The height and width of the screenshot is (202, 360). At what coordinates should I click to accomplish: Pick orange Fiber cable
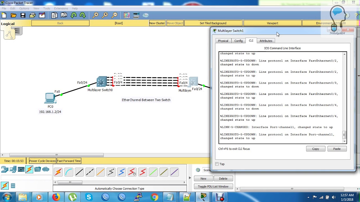[100, 172]
